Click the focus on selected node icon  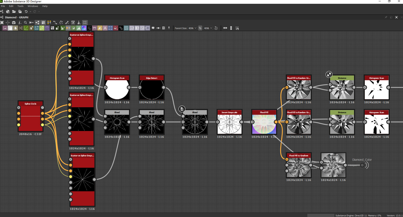[31, 23]
